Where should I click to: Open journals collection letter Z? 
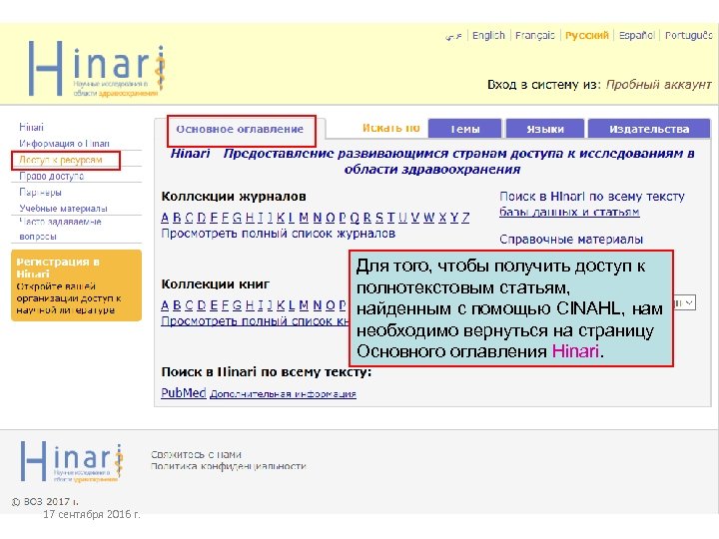(465, 218)
